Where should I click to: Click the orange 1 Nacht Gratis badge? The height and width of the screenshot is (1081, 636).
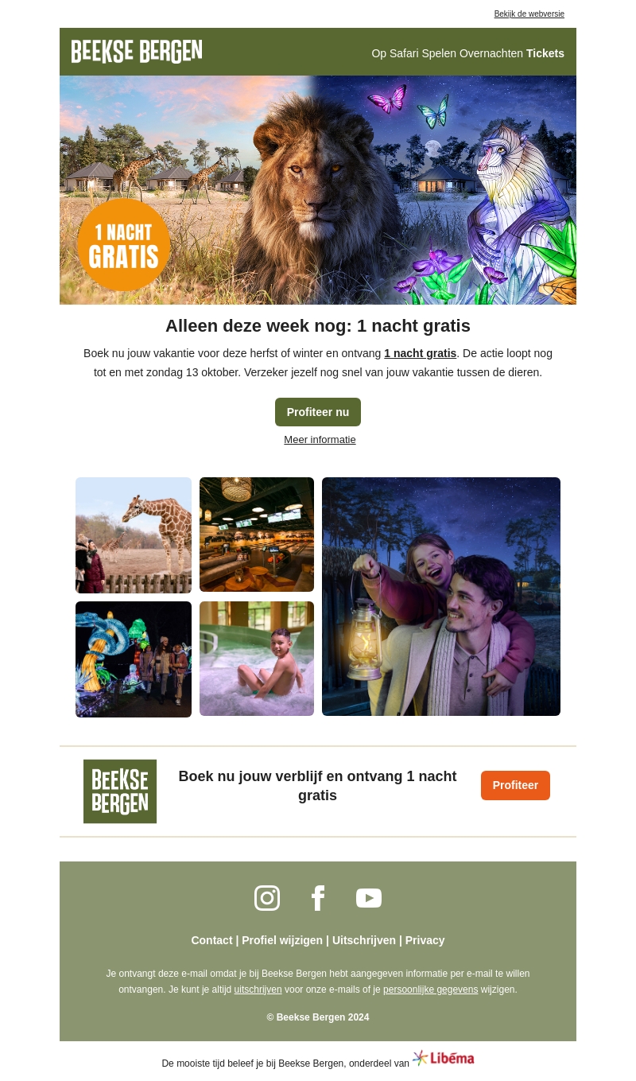pos(123,245)
